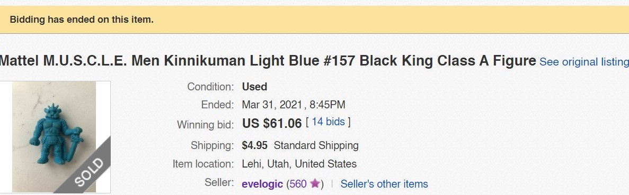Click the Lehi, Utah item location

pos(299,164)
